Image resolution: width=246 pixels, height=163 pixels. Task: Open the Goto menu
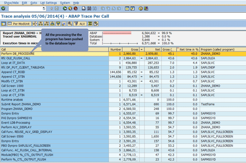pos(34,3)
